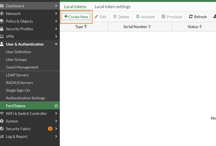Click Create New token button
Viewport: 216px width, 146px height.
click(76, 17)
